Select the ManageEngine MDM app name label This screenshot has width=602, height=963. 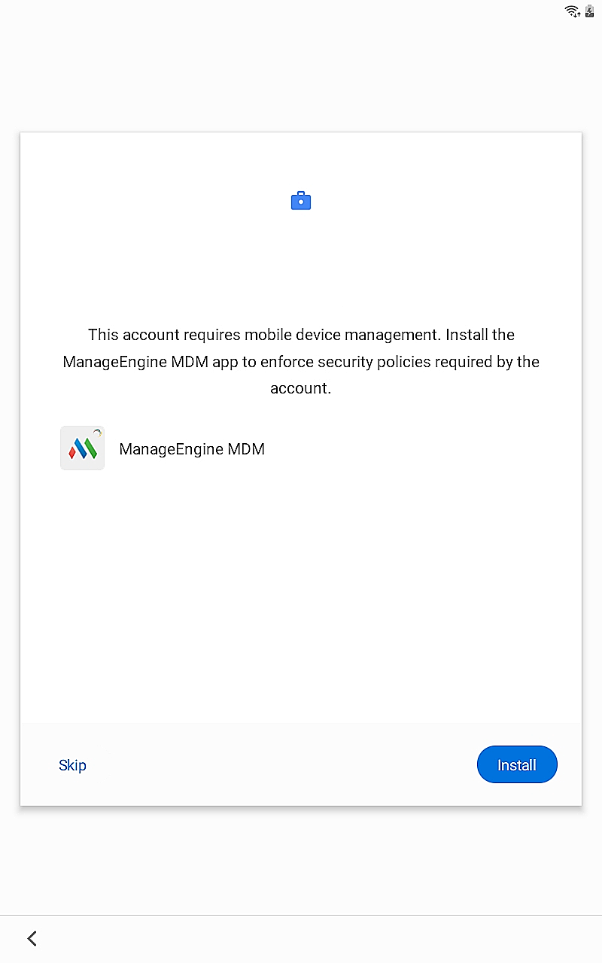click(x=192, y=449)
